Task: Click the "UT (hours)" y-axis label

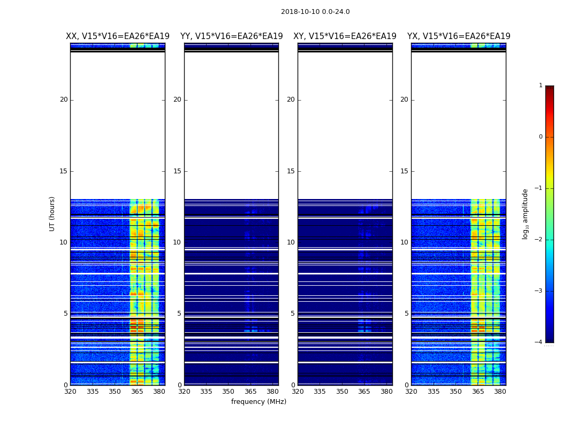Action: tap(52, 213)
